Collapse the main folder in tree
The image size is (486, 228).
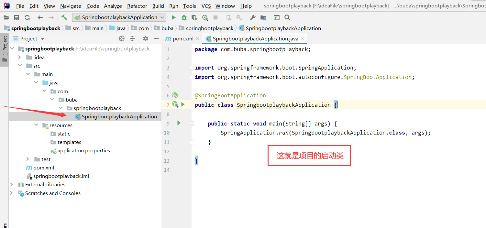tap(28, 74)
